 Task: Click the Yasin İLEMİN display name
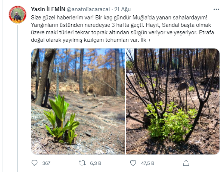(48, 9)
